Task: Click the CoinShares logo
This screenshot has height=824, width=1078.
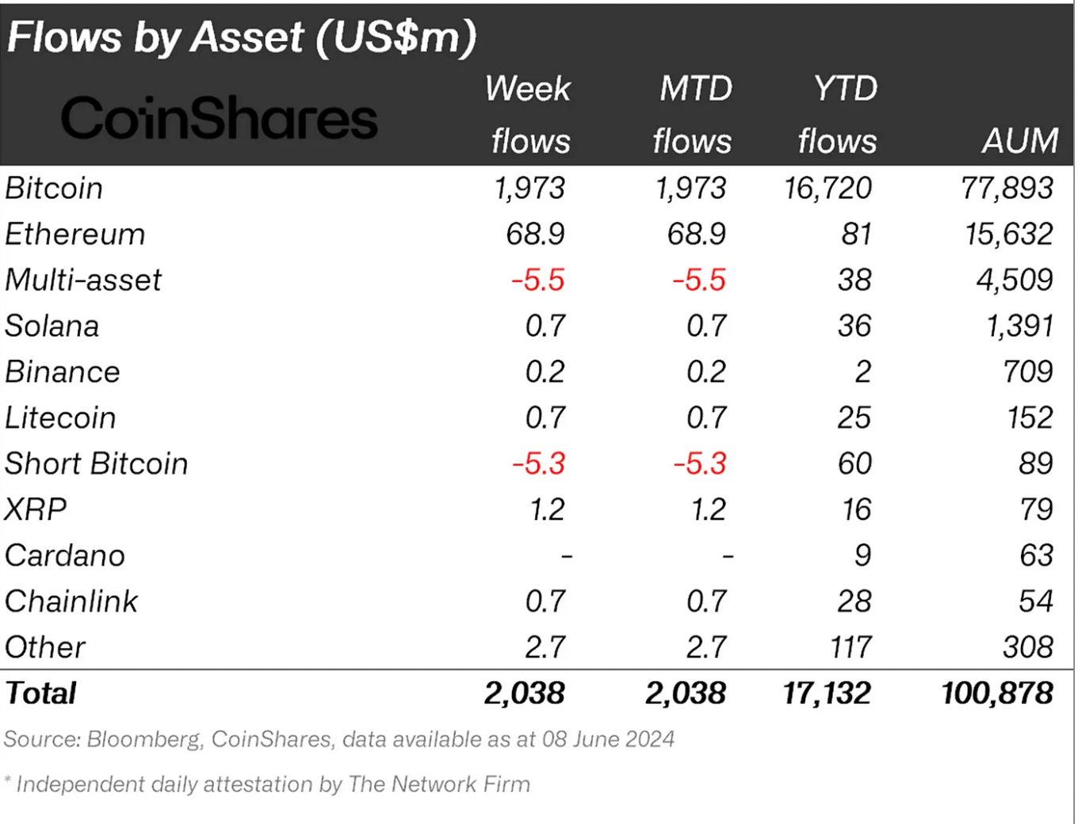Action: pyautogui.click(x=219, y=119)
